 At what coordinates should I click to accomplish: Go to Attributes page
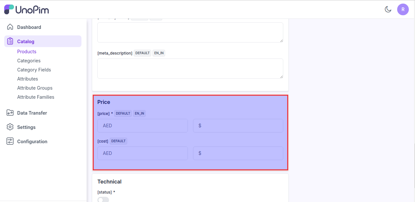tap(28, 79)
